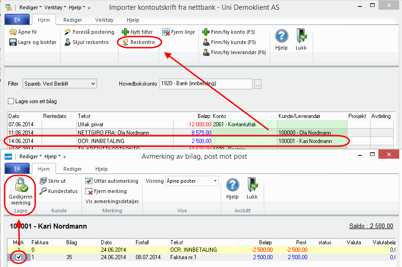This screenshot has width=402, height=267.
Task: Enable Lagre som ett bilag checkbox
Action: pos(11,101)
